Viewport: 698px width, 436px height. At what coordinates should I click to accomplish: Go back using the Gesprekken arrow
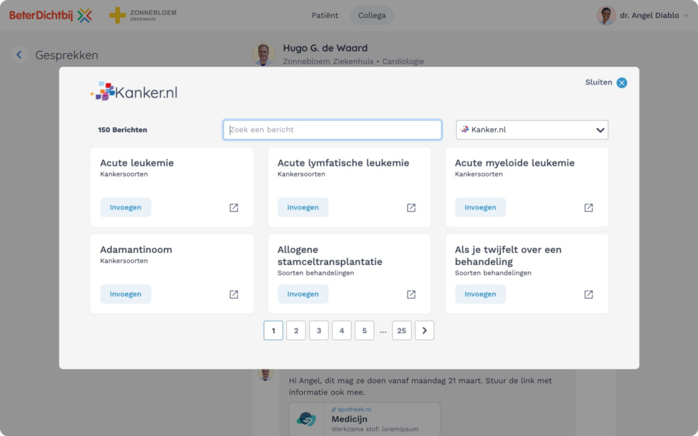click(19, 55)
